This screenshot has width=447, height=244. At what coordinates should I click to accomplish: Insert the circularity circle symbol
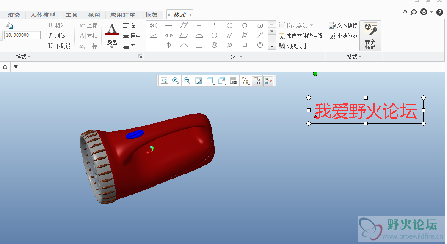(214, 35)
